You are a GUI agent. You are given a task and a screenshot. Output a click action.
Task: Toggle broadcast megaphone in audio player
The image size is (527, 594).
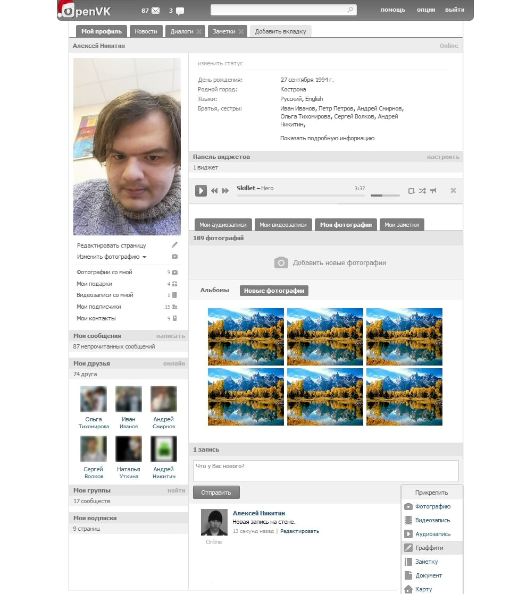pyautogui.click(x=433, y=190)
